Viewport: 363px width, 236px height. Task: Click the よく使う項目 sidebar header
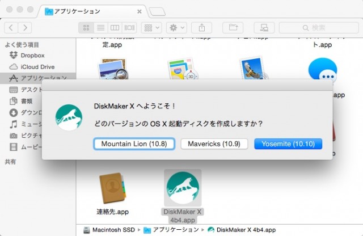22,45
